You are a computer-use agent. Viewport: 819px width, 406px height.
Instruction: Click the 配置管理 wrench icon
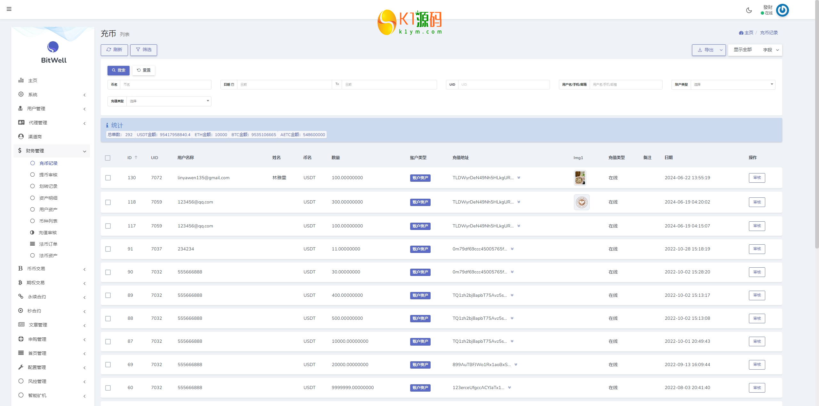click(x=21, y=367)
